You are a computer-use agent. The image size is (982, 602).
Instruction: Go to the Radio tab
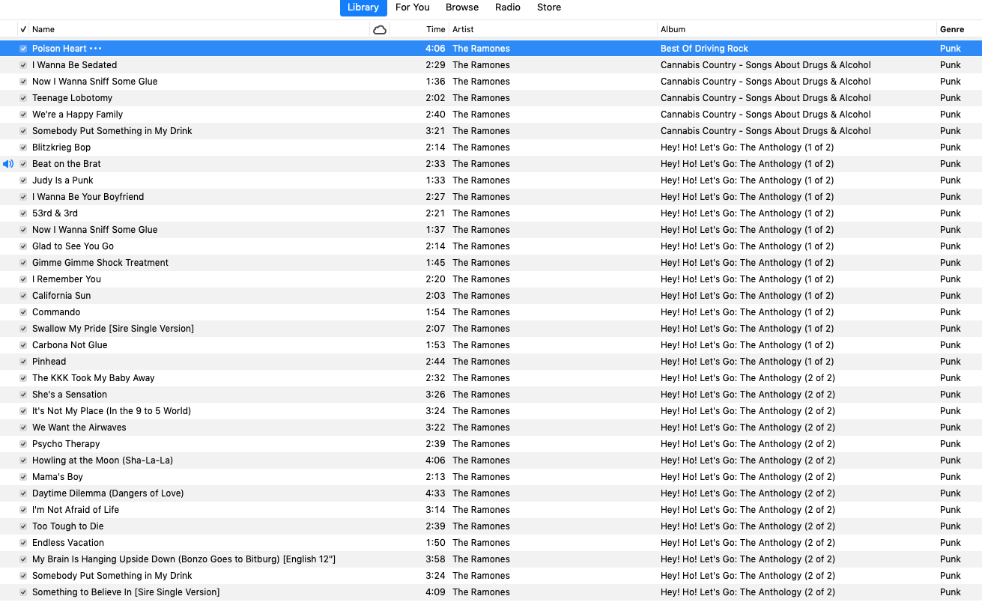tap(508, 7)
